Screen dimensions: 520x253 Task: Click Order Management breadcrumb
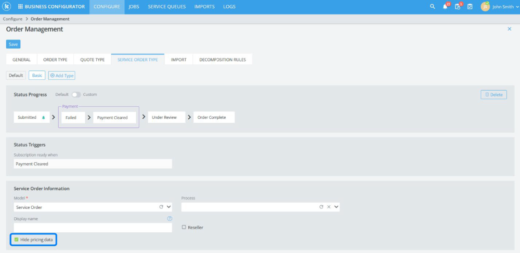point(50,19)
